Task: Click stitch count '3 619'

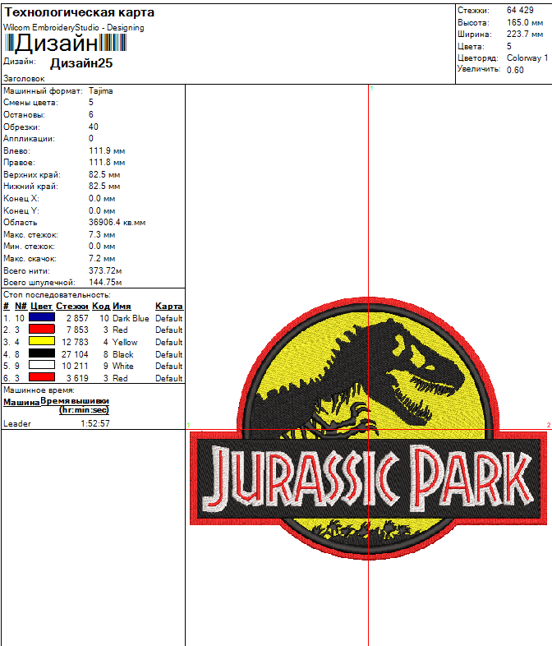Action: coord(77,378)
